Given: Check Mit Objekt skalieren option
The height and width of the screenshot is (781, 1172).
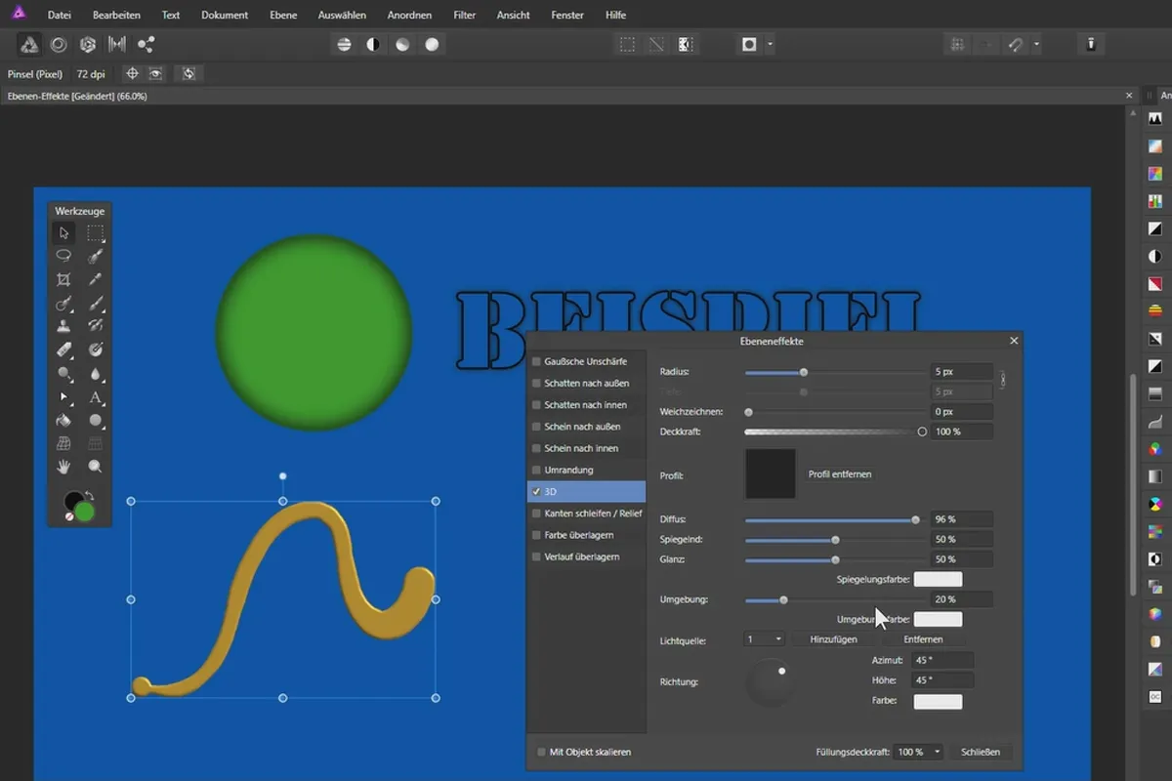Looking at the screenshot, I should [x=542, y=752].
